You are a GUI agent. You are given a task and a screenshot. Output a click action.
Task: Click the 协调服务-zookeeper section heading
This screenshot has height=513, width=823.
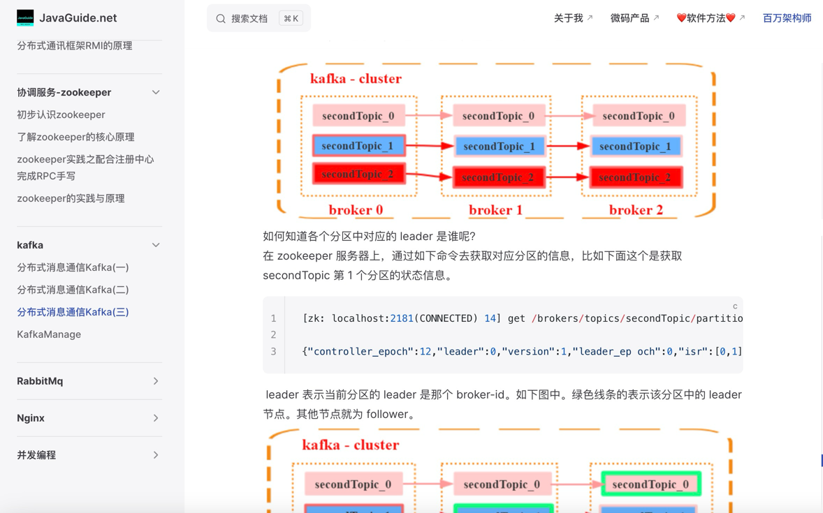pyautogui.click(x=64, y=92)
